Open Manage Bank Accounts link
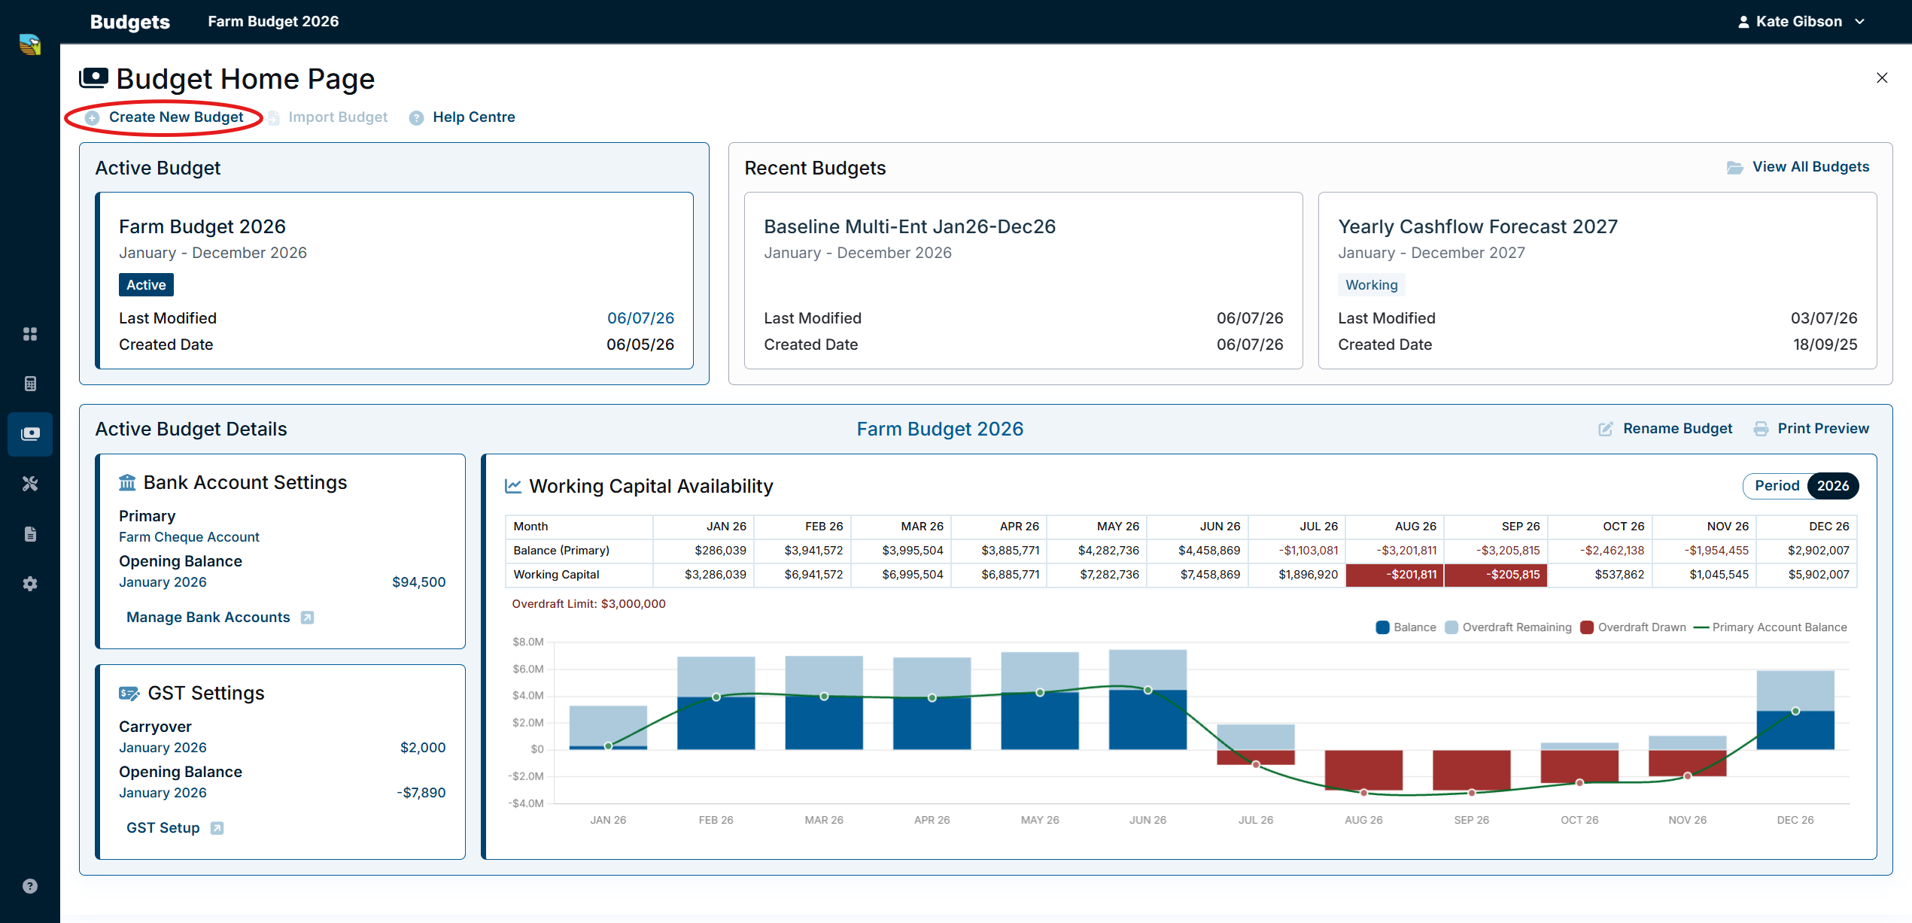The width and height of the screenshot is (1912, 923). pos(208,618)
